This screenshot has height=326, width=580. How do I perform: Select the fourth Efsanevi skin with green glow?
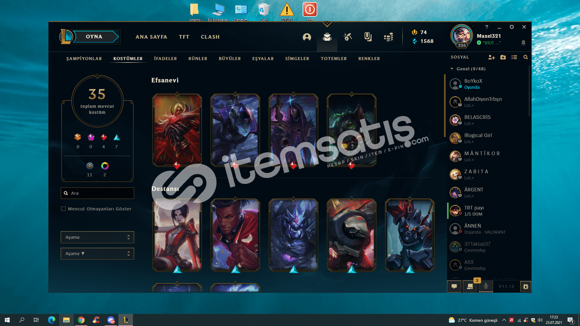[x=352, y=130]
